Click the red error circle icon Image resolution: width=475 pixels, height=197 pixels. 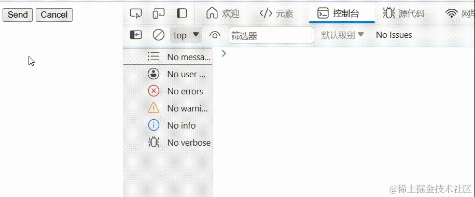(153, 91)
